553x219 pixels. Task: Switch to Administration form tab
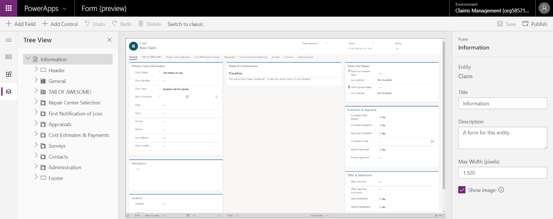pos(306,57)
